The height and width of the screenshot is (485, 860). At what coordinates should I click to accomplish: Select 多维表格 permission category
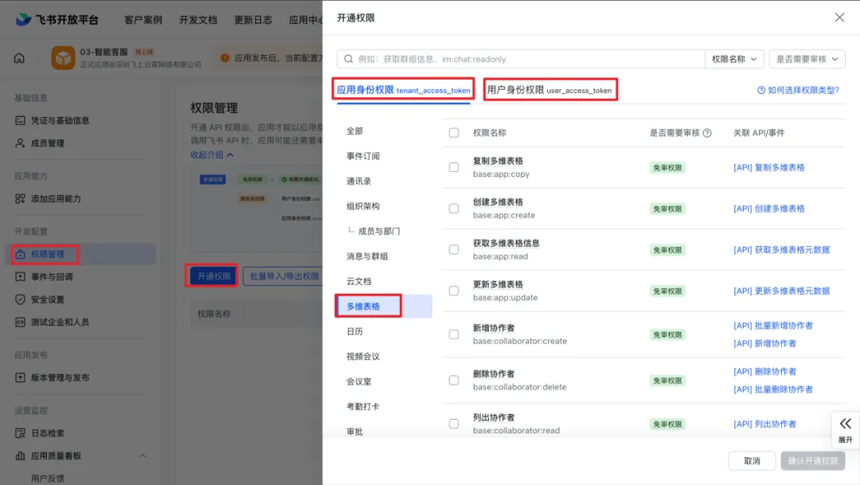383,306
